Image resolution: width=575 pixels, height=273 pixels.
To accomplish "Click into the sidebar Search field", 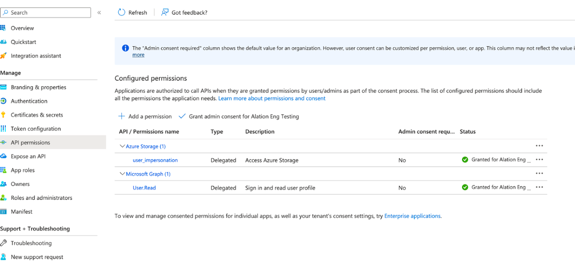I will pos(45,12).
